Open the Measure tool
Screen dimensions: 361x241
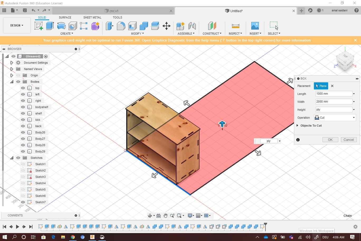(235, 26)
